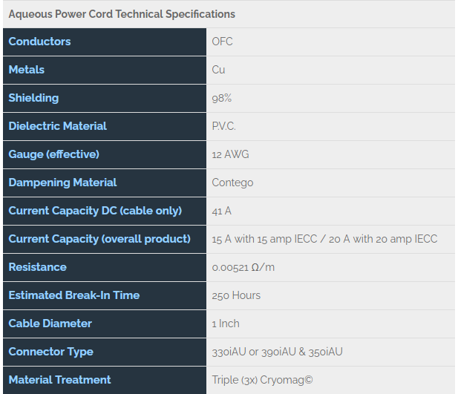The image size is (458, 394).
Task: Click the 41 A current value
Action: (222, 211)
